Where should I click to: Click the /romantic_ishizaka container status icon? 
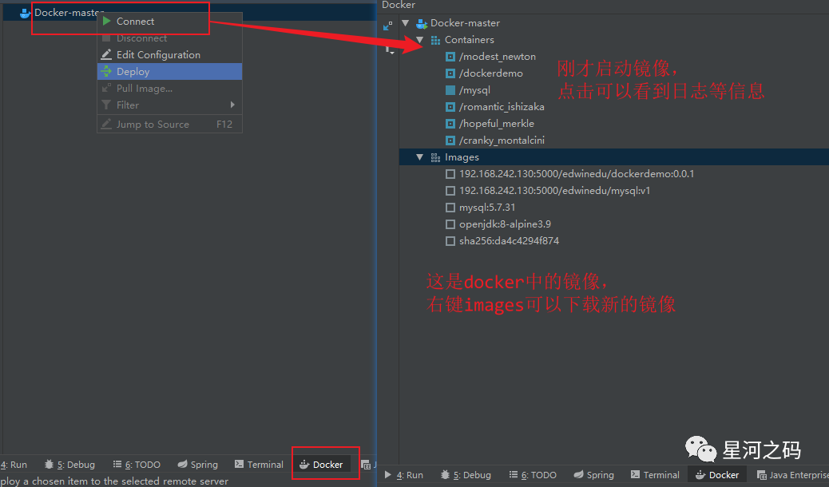tap(450, 107)
